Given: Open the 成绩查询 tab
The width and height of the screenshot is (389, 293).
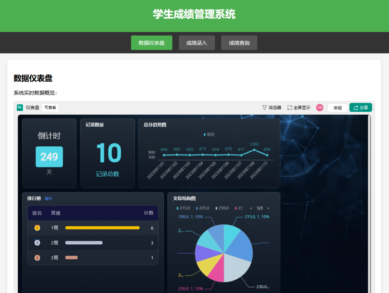Looking at the screenshot, I should (239, 43).
